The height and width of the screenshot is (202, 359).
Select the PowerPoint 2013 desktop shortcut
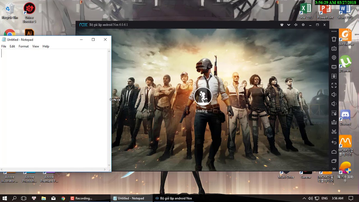(325, 13)
